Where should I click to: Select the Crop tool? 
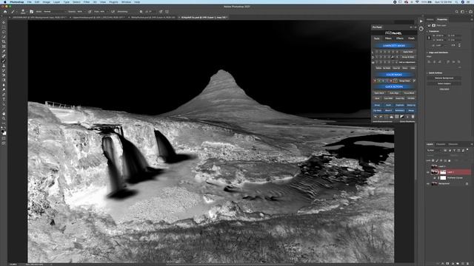(4, 41)
